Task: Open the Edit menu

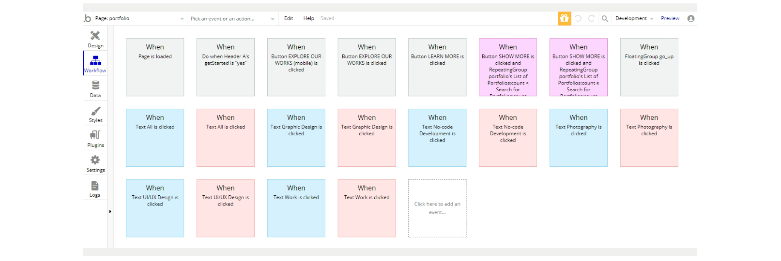Action: (289, 18)
